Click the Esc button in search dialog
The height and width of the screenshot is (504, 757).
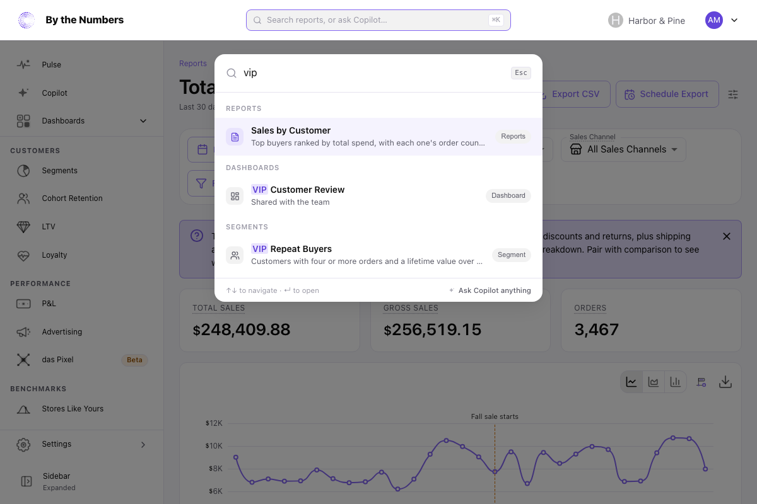coord(521,73)
